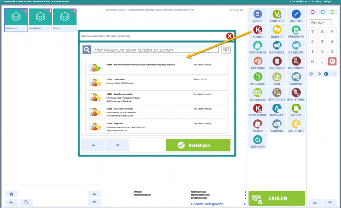Trigger the BON STORNO button
Viewport: 341px width, 208px height.
296,63
